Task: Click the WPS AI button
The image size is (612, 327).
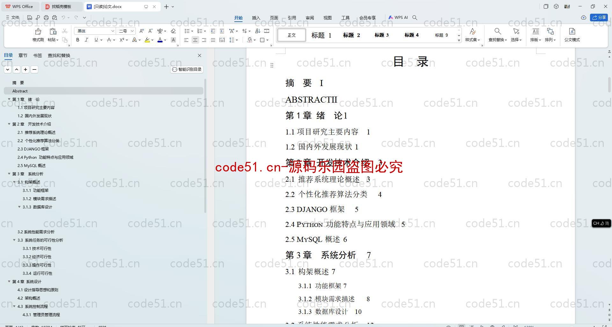Action: pyautogui.click(x=398, y=18)
